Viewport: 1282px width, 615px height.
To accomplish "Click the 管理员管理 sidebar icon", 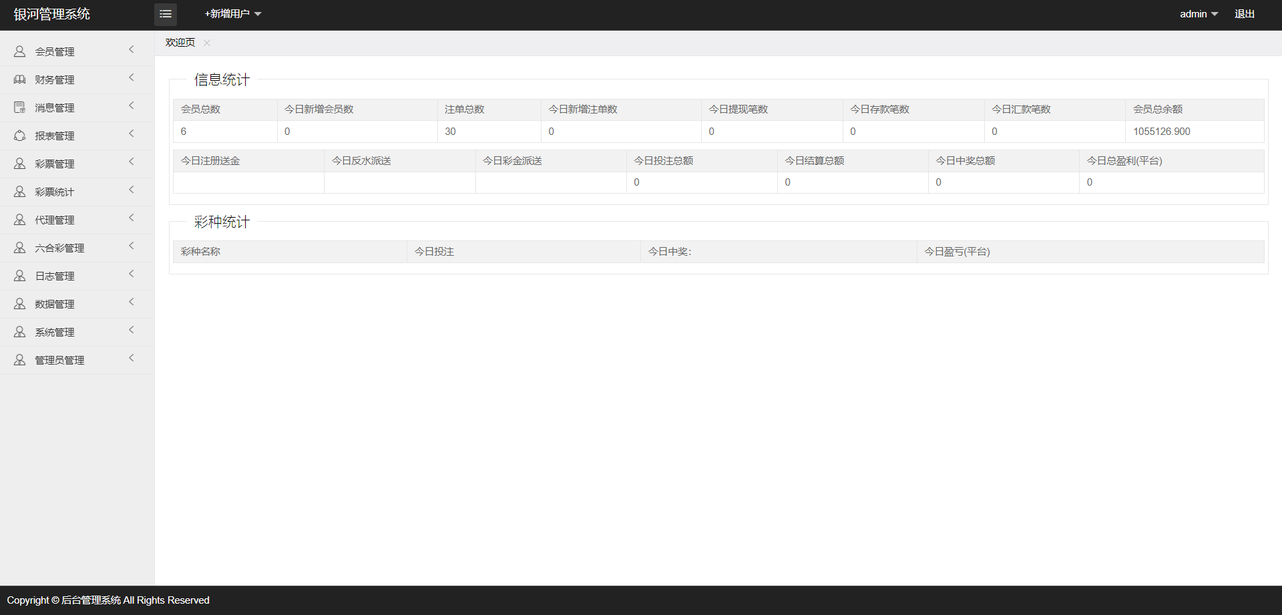I will pos(20,360).
